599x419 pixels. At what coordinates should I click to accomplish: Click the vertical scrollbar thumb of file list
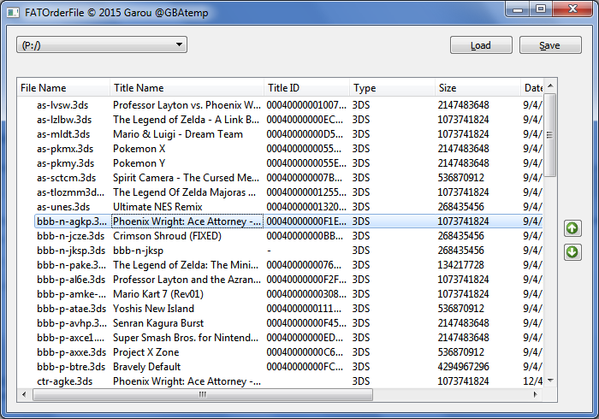549,135
